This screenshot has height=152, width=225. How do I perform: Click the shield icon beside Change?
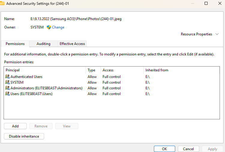click(49, 27)
